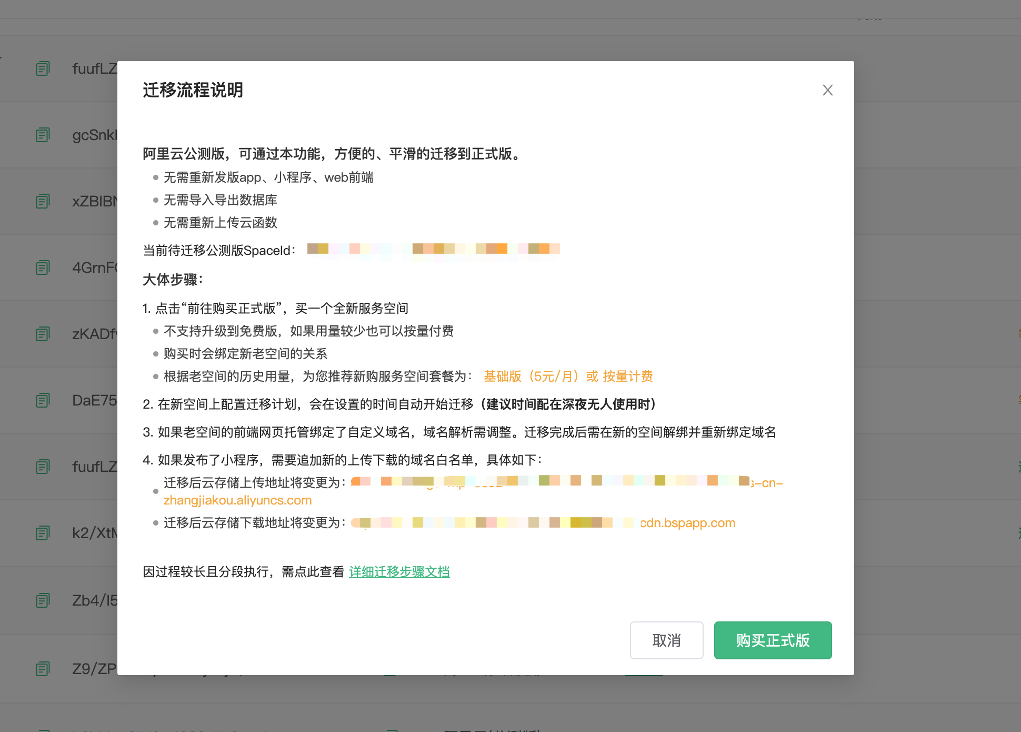Click the document icon beside Zb4/I5 row
This screenshot has height=732, width=1021.
click(43, 600)
